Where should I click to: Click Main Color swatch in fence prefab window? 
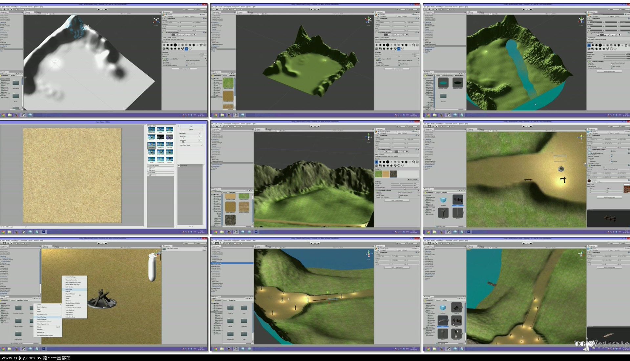tap(627, 184)
